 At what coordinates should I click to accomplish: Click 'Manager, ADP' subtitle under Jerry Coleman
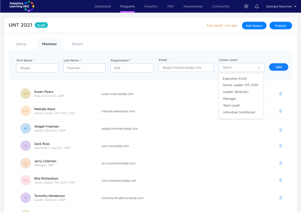[44, 165]
